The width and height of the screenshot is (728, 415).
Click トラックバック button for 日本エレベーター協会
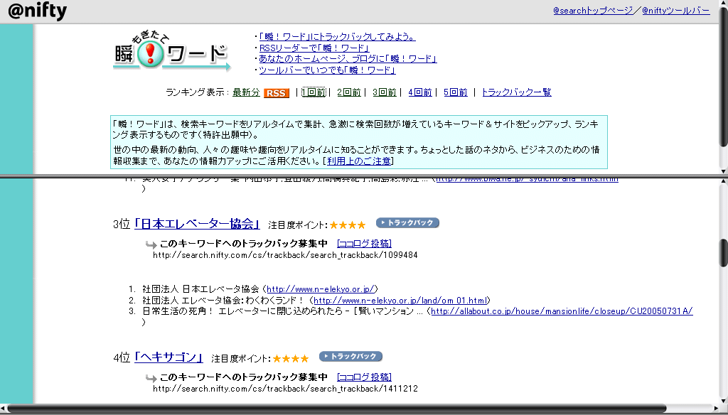coord(407,223)
